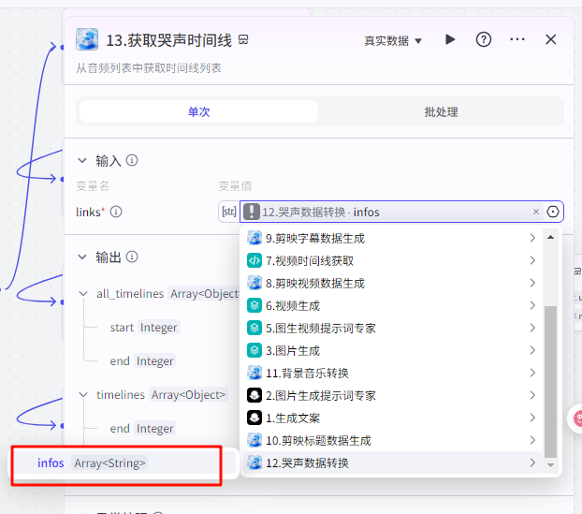Clear the links value with the x icon

[x=536, y=212]
